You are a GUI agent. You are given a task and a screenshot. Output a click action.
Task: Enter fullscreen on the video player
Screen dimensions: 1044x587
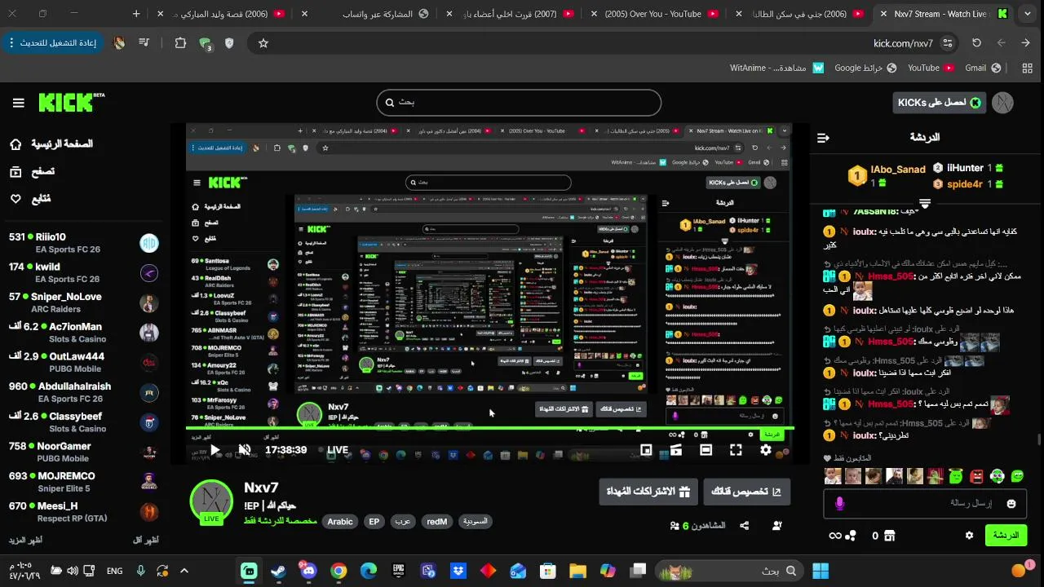click(736, 450)
